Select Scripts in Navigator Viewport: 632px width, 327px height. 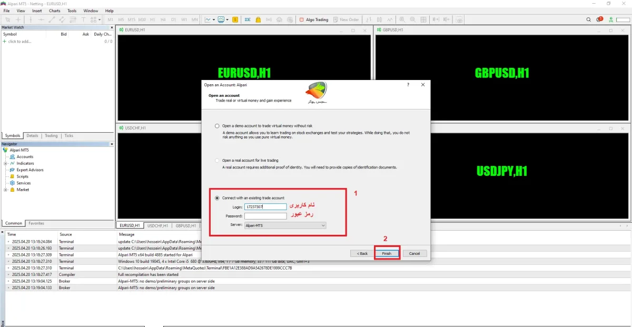point(23,176)
